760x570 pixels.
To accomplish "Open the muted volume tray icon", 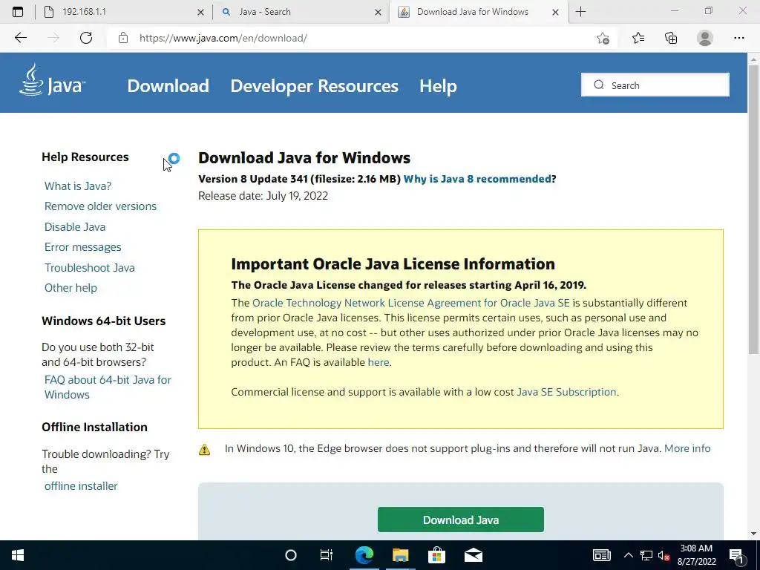I will point(664,555).
